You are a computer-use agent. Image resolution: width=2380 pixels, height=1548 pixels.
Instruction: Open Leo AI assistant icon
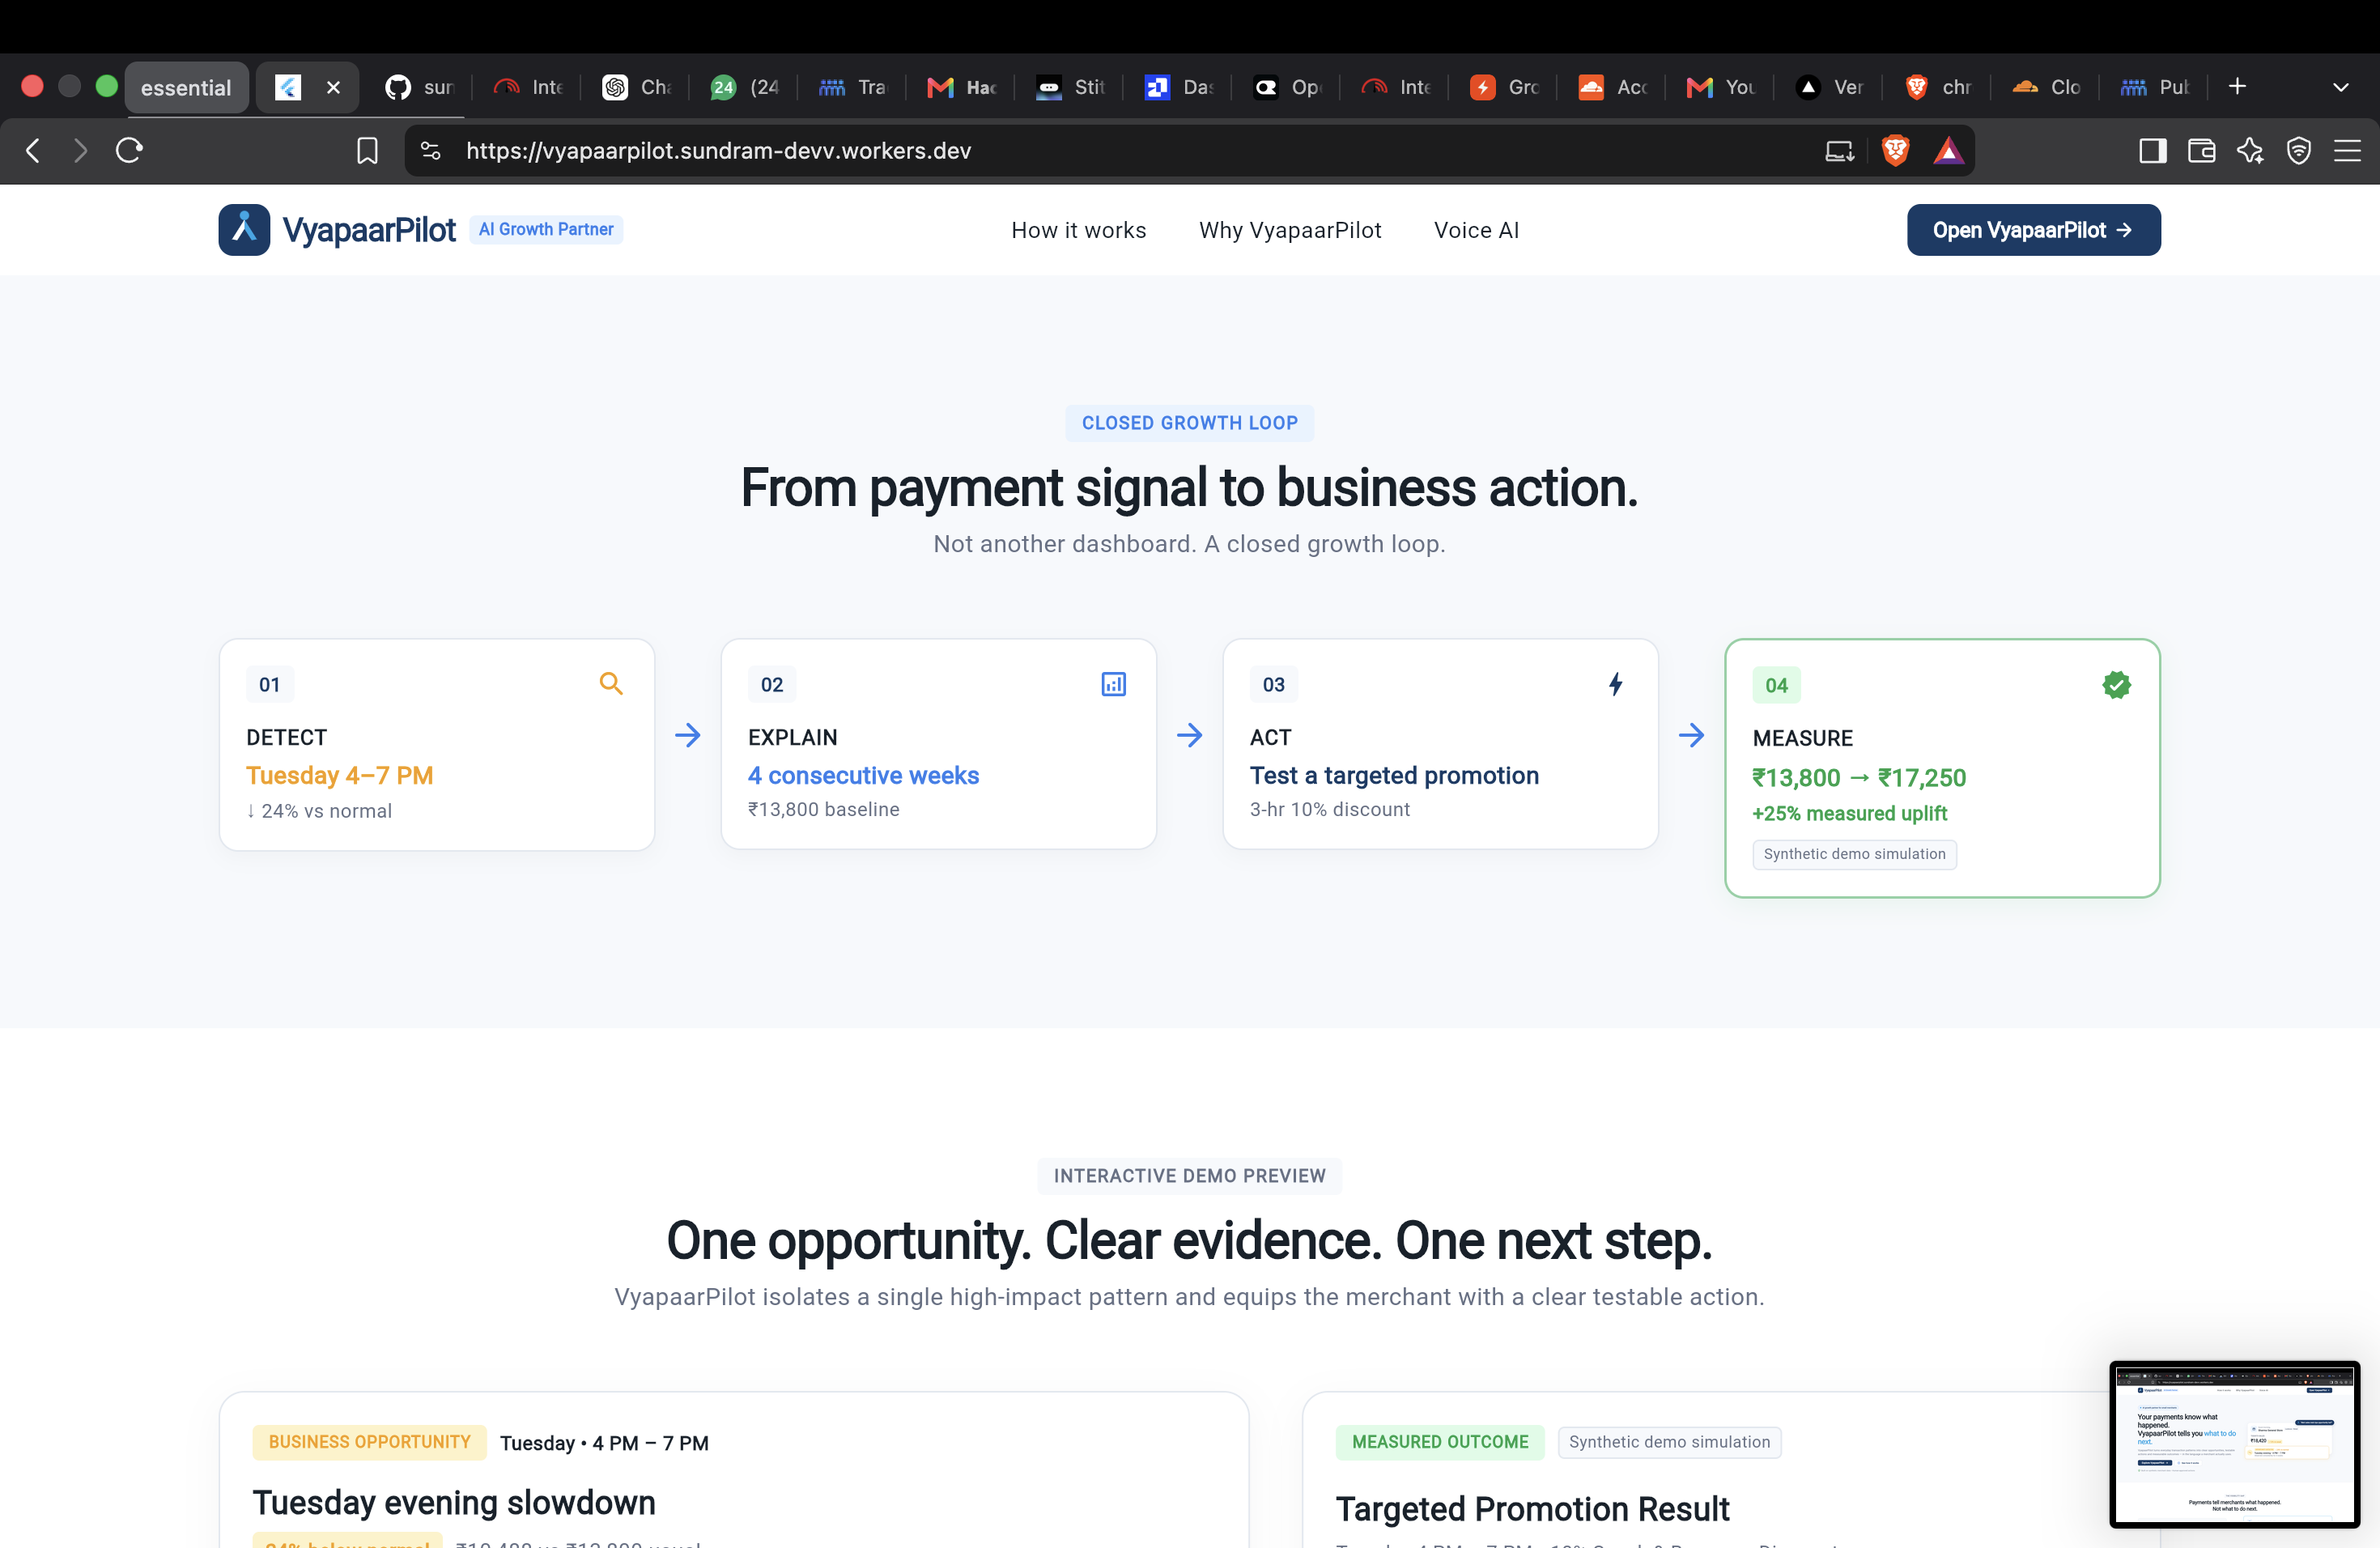(2250, 151)
